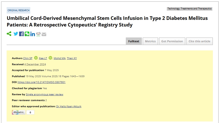Share article on Reddit
The height and width of the screenshot is (123, 219).
point(38,34)
